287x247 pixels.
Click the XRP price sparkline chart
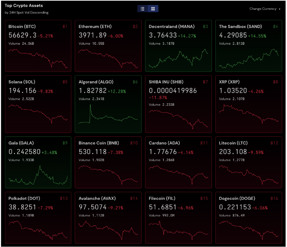(x=249, y=114)
